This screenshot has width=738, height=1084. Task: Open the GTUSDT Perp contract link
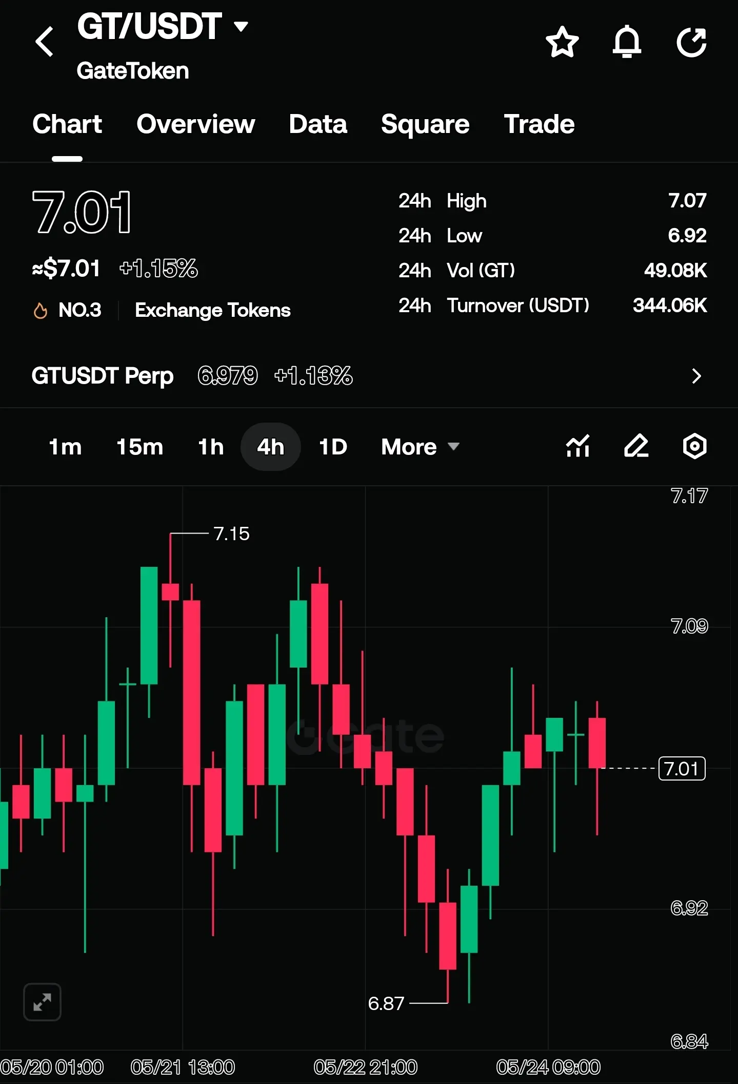point(103,376)
